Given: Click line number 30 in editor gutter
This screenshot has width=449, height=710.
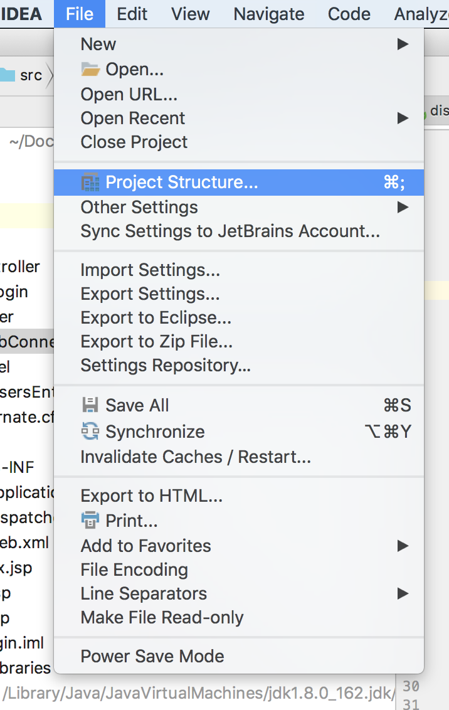Looking at the screenshot, I should coord(411,686).
